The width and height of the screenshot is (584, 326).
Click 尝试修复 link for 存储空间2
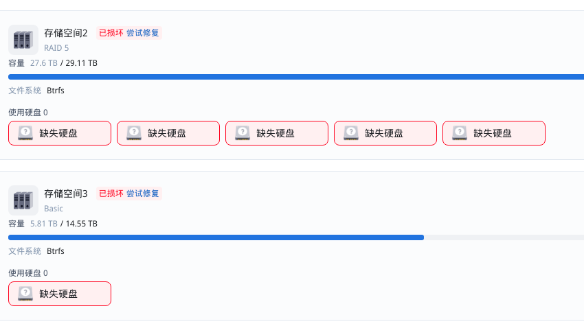tap(143, 33)
